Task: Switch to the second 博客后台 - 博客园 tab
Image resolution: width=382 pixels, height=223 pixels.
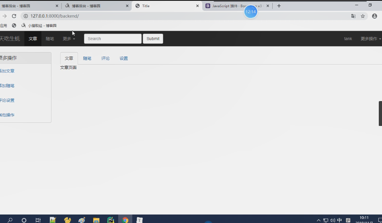Action: (96, 6)
